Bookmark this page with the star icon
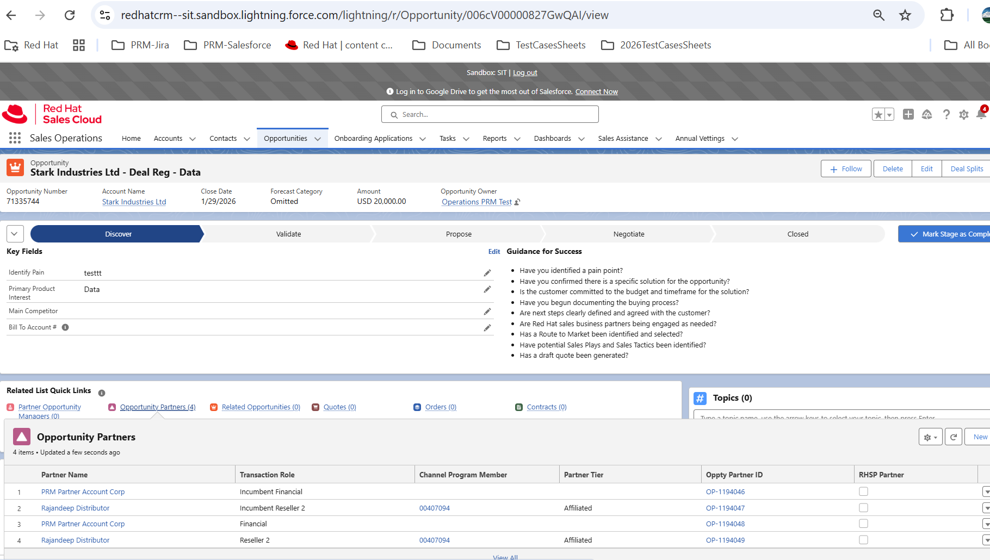990x560 pixels. click(x=905, y=15)
